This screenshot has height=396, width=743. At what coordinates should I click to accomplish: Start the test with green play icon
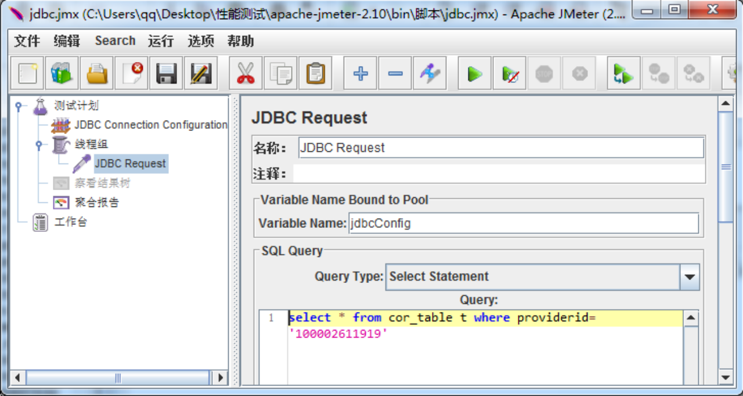click(x=475, y=74)
